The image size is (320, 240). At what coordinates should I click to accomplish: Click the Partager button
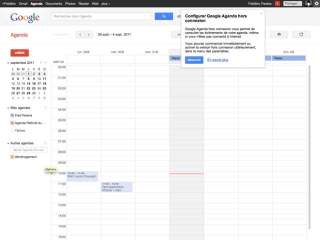[x=292, y=3]
